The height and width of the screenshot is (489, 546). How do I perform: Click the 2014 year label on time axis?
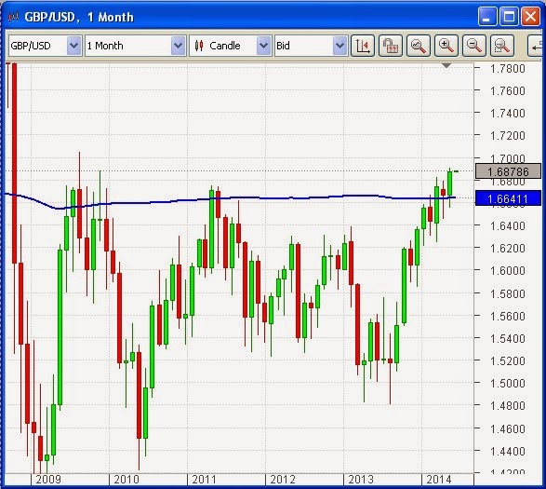tap(439, 480)
